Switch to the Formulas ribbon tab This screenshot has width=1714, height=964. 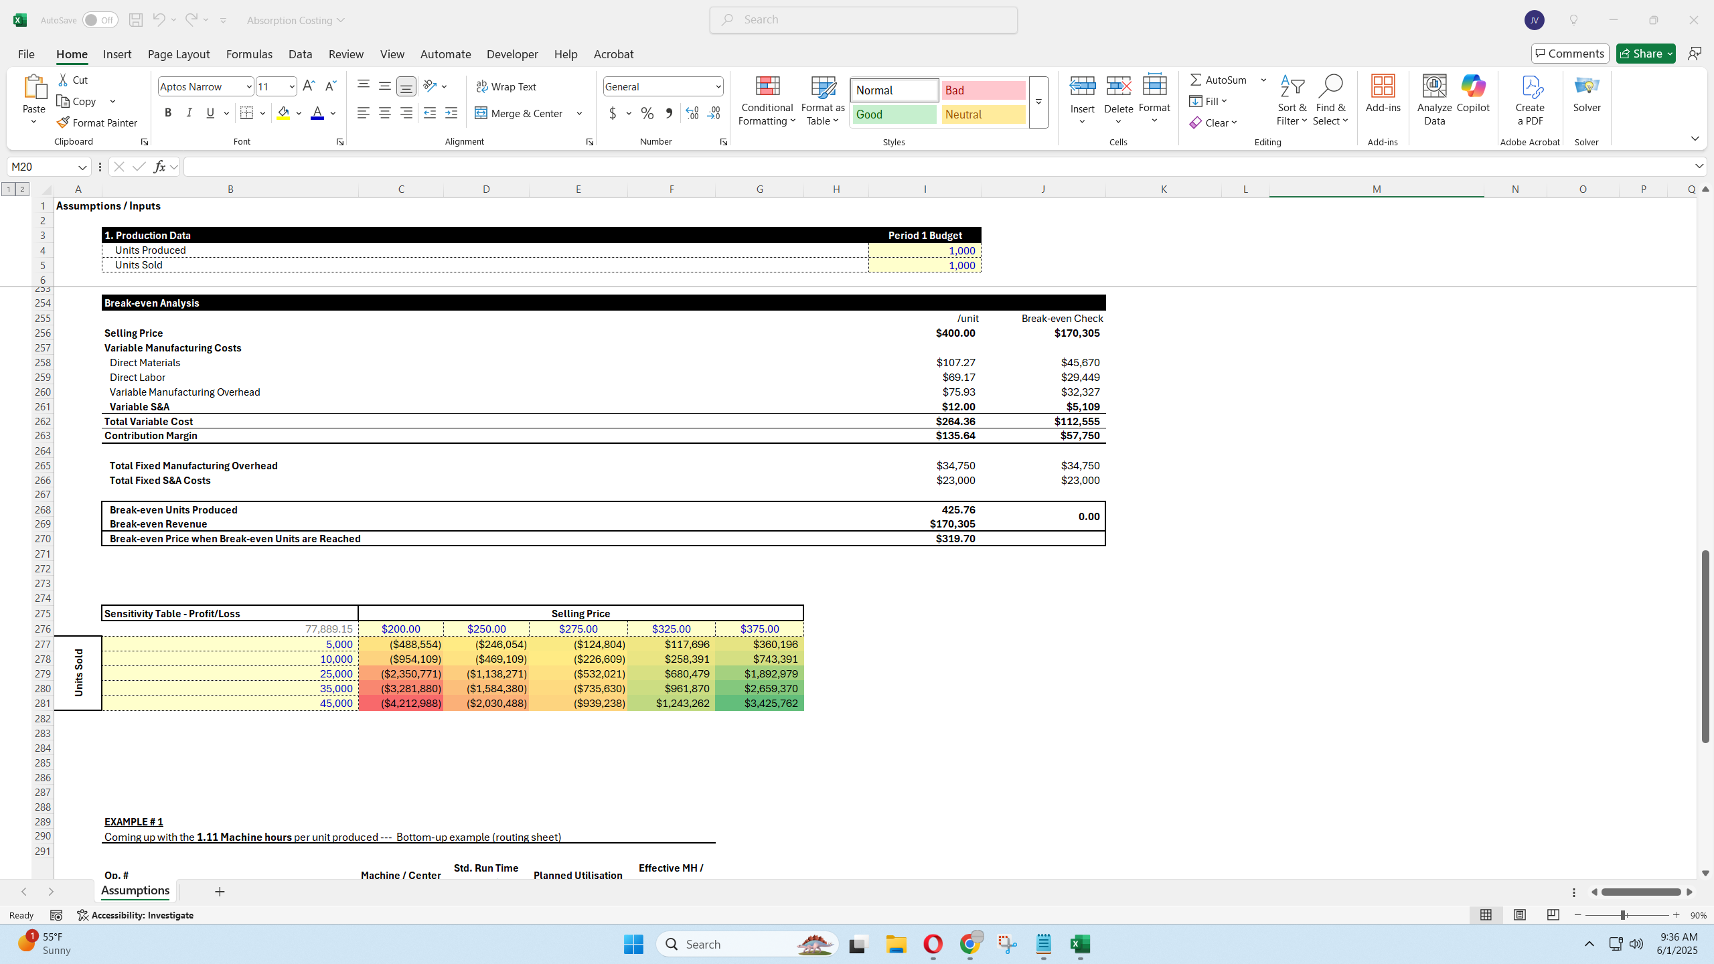click(248, 54)
